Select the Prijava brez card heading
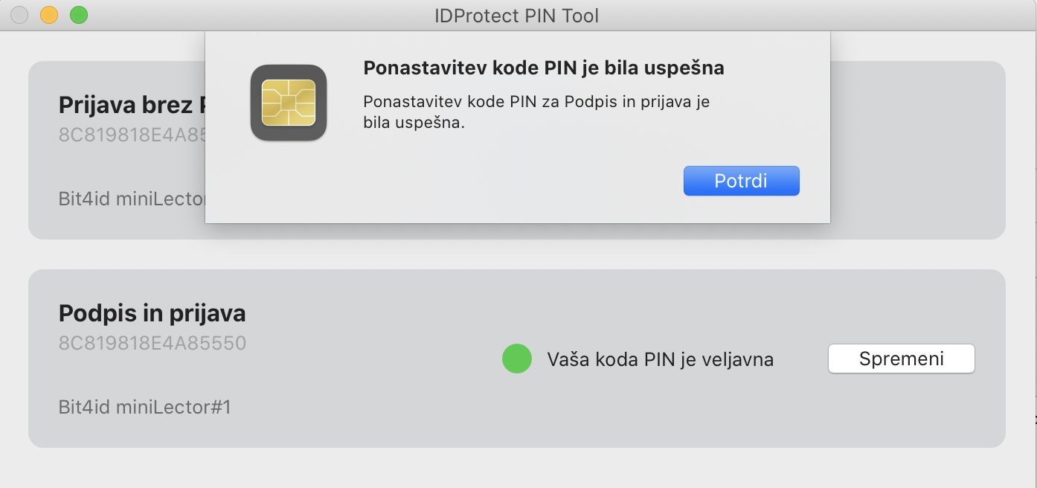This screenshot has height=488, width=1037. pos(132,106)
